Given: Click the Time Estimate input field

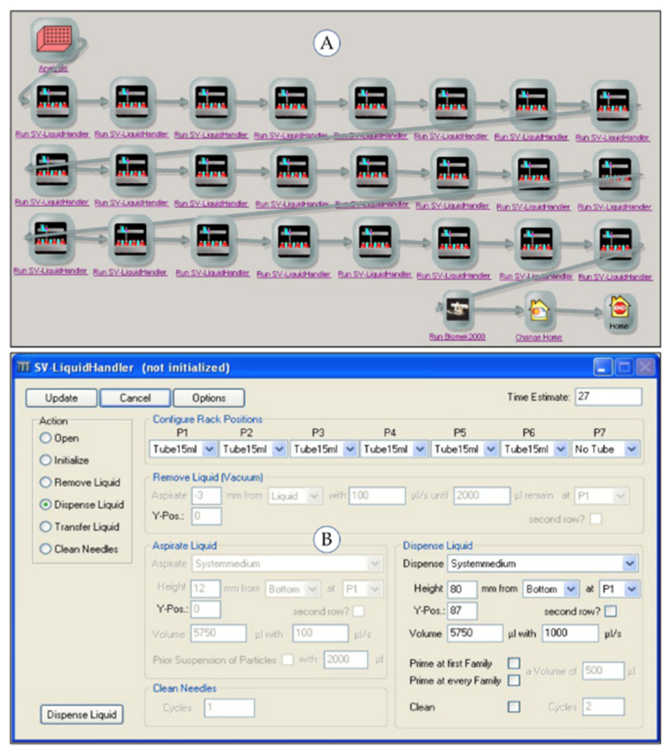Looking at the screenshot, I should pos(608,397).
